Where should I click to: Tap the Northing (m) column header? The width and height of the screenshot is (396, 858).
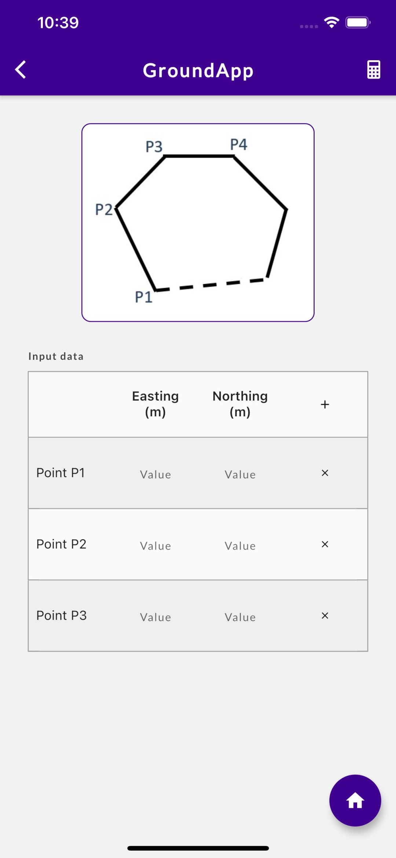click(240, 404)
